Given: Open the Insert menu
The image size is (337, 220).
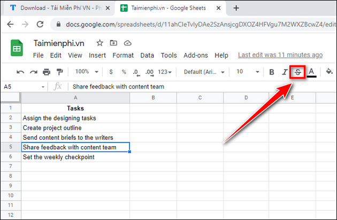Looking at the screenshot, I should tap(97, 55).
